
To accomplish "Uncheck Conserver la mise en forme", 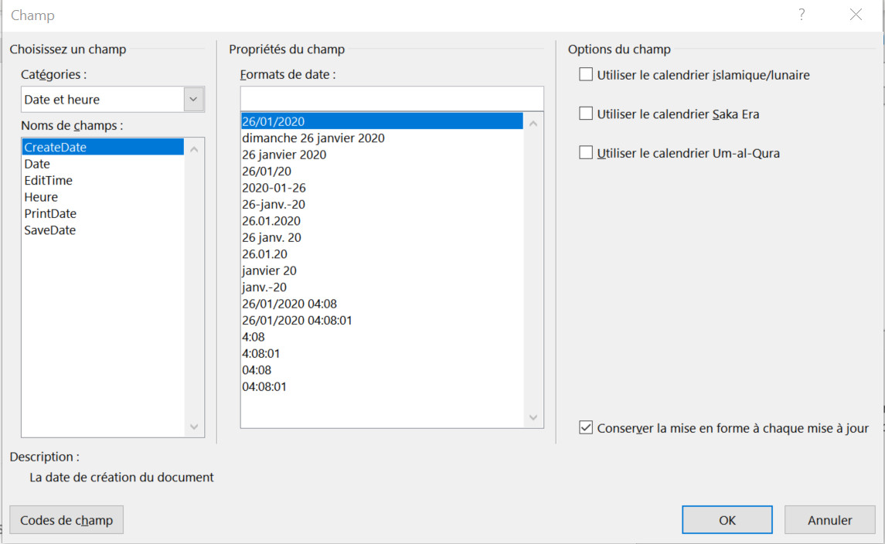I will pyautogui.click(x=586, y=427).
